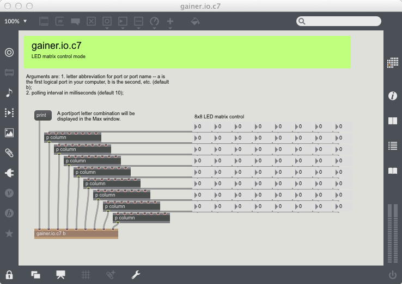The width and height of the screenshot is (402, 284).
Task: Select the topmost p column subpatcher
Action: (73, 137)
